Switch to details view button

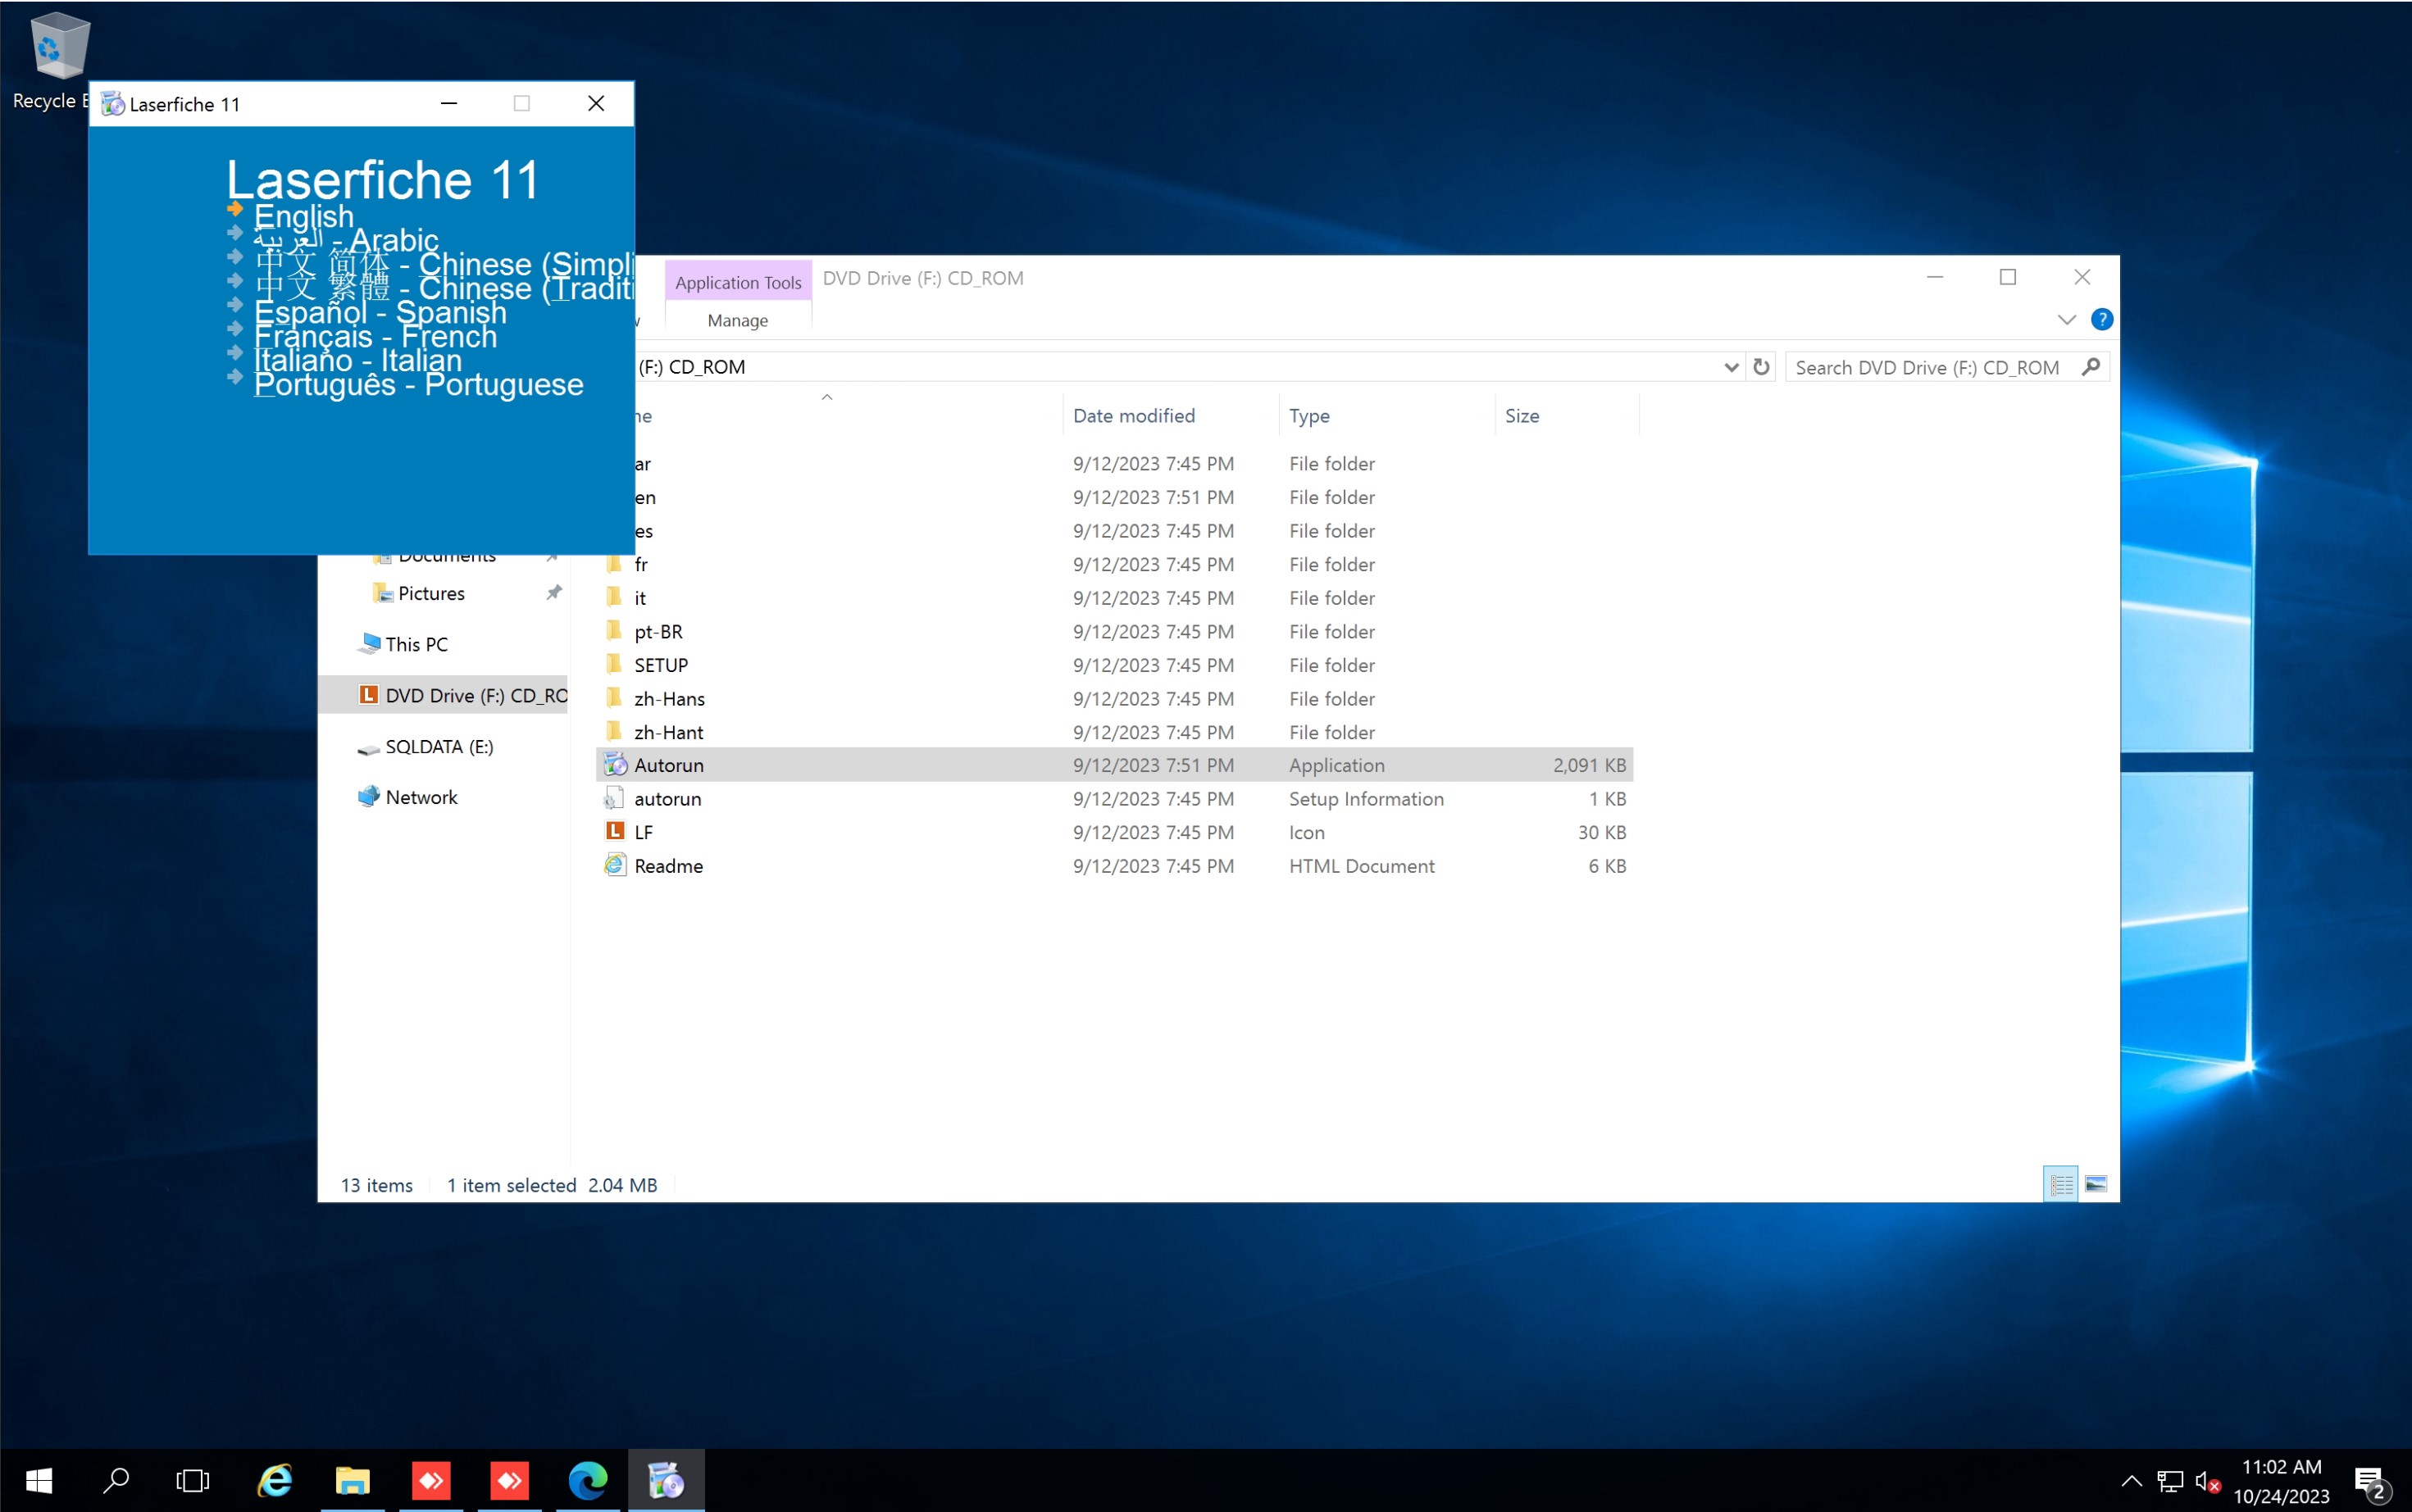[x=2059, y=1184]
